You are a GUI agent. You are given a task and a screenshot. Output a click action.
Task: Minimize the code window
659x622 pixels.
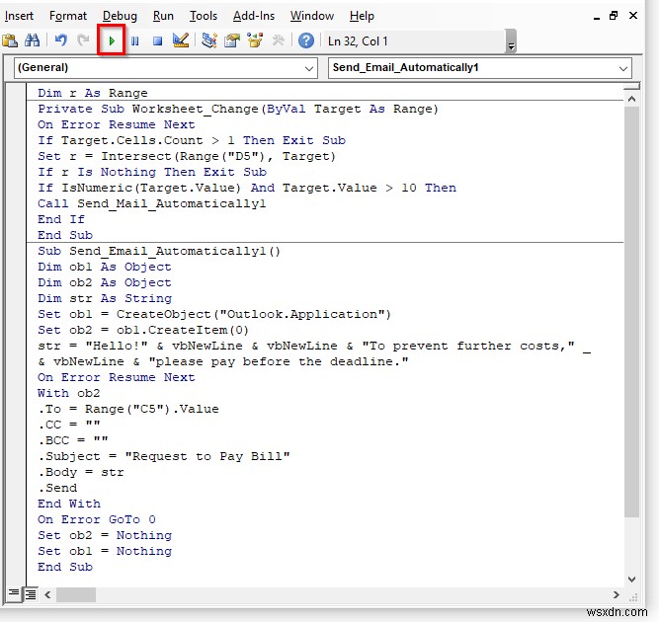(597, 17)
